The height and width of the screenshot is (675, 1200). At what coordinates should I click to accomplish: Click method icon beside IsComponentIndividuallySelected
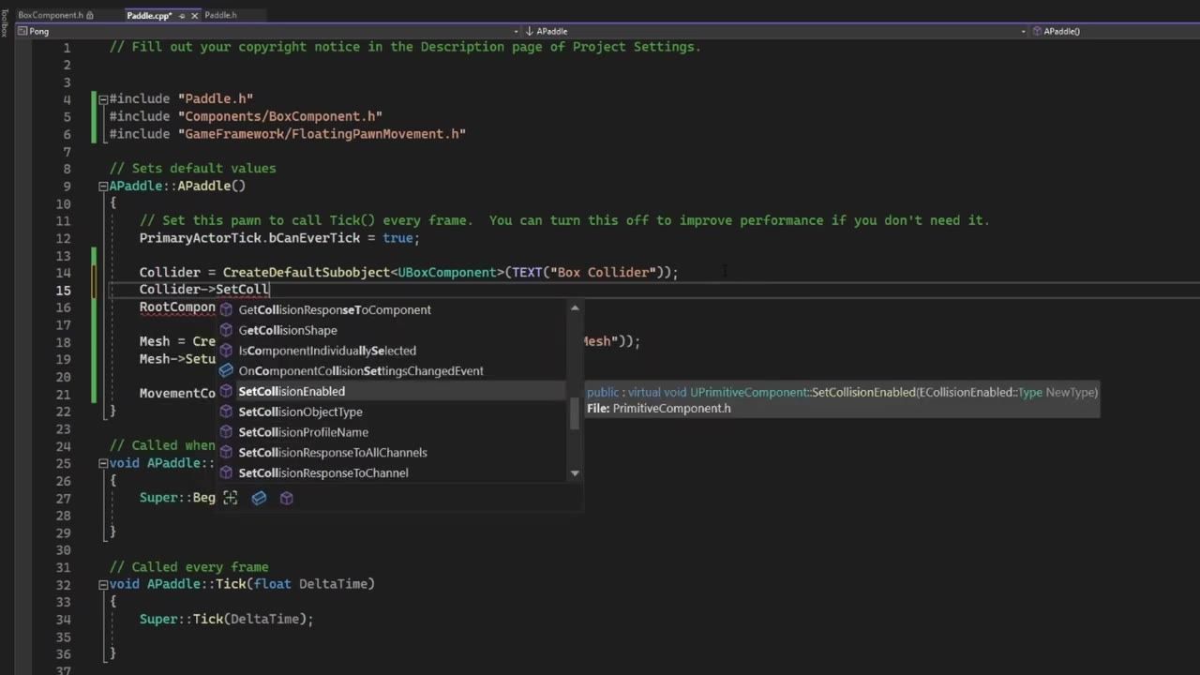(226, 351)
